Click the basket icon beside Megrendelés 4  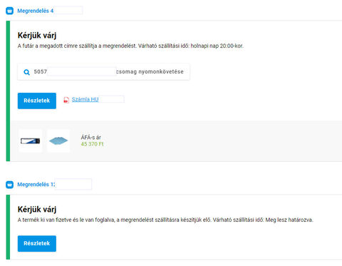(9, 11)
